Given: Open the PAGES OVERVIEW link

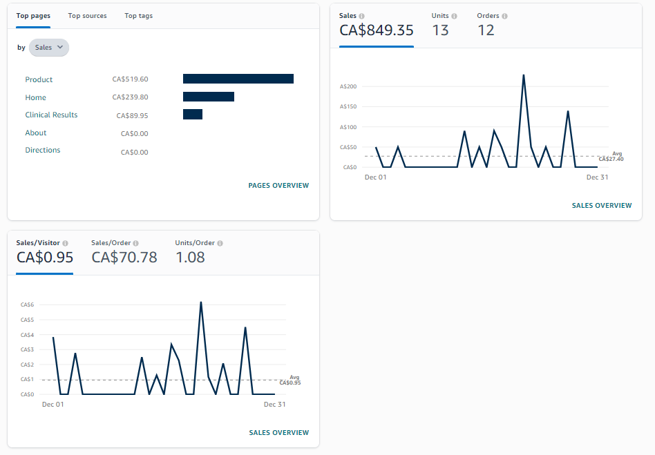Looking at the screenshot, I should tap(278, 185).
